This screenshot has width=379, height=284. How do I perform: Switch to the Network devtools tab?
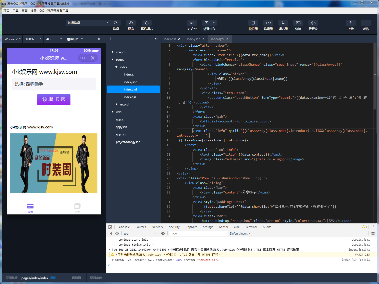(x=157, y=227)
